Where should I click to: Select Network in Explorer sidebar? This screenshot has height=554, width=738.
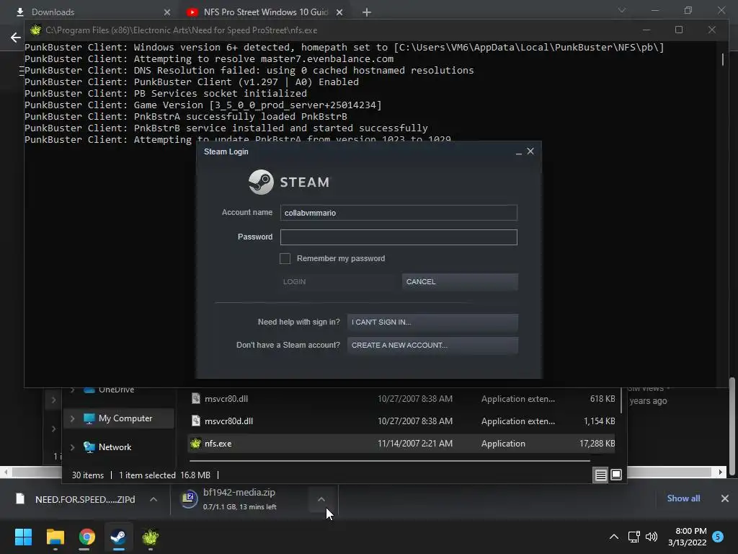point(115,447)
